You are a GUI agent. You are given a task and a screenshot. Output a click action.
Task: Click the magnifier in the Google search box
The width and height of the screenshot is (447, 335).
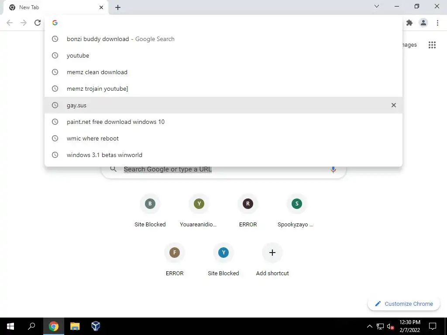113,169
